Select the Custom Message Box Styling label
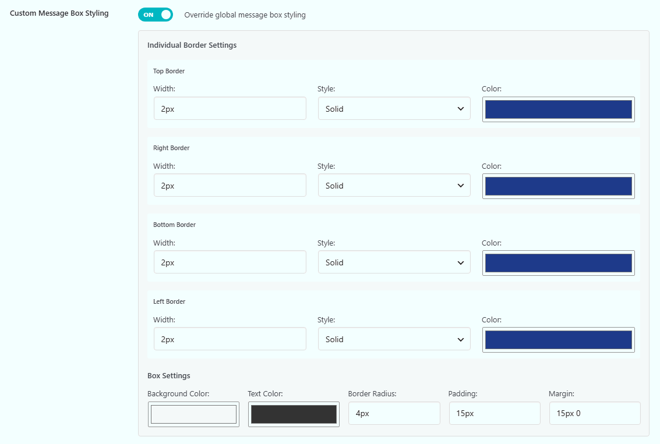This screenshot has width=660, height=444. 59,13
